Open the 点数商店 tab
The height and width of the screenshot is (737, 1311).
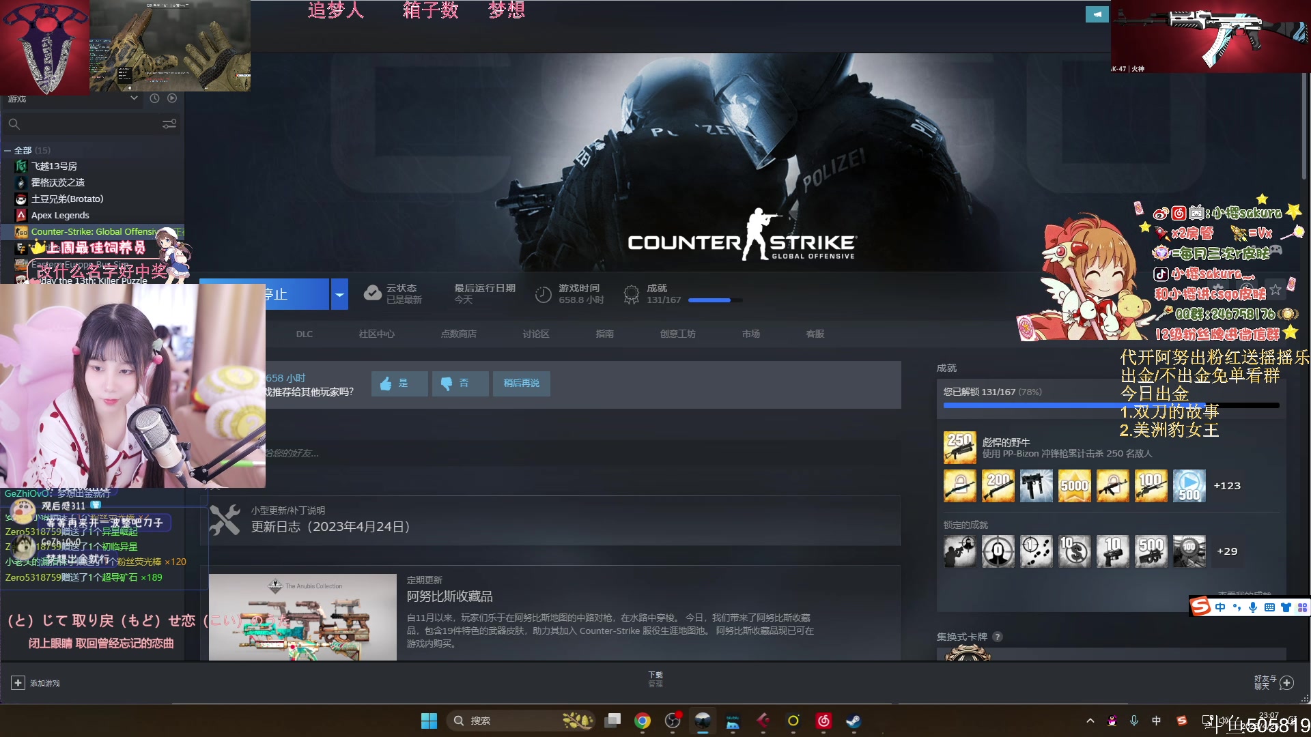[x=459, y=334]
